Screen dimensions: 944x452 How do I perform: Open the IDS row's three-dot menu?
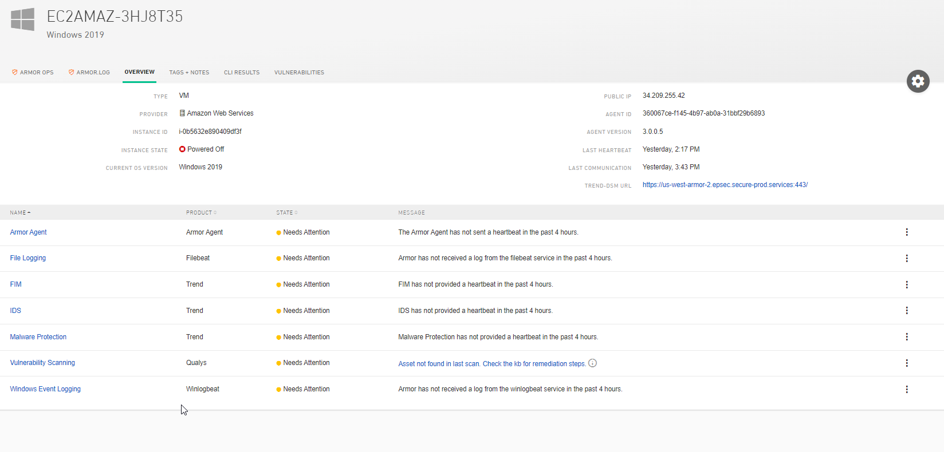click(x=906, y=311)
